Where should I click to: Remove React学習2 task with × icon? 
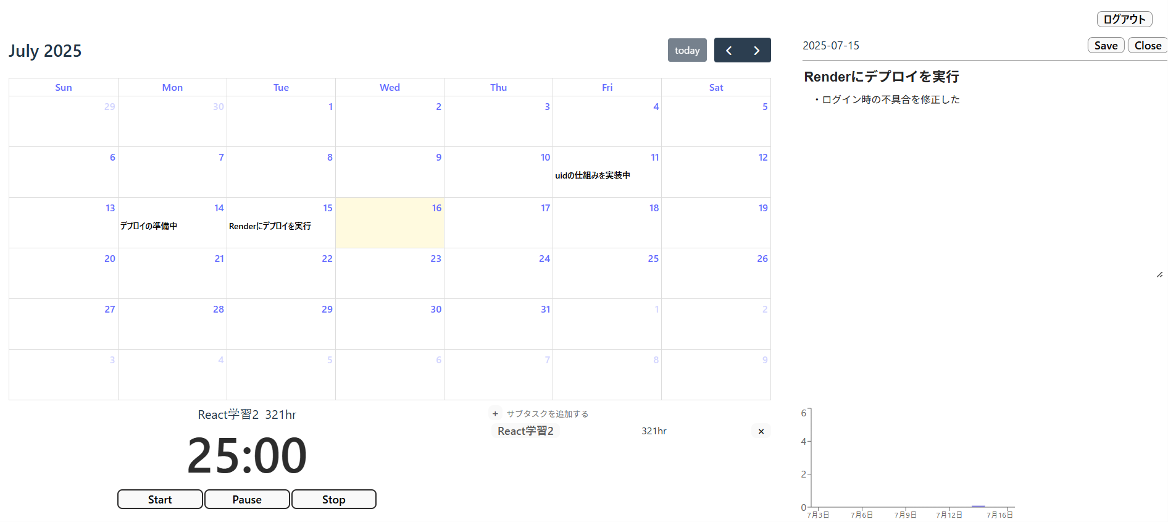coord(761,431)
